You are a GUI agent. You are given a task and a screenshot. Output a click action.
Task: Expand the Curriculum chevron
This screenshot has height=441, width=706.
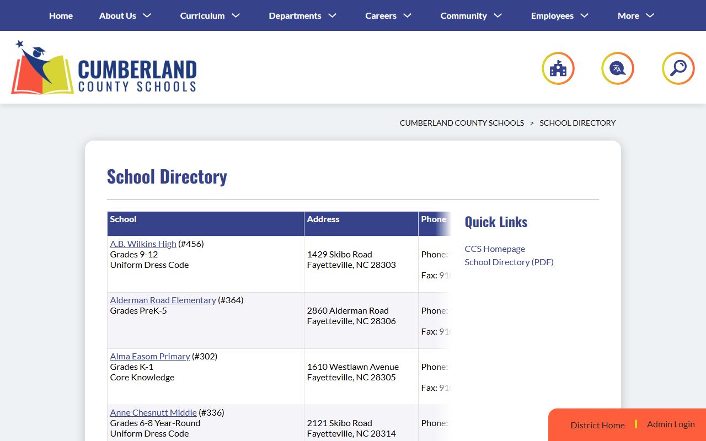pos(236,15)
